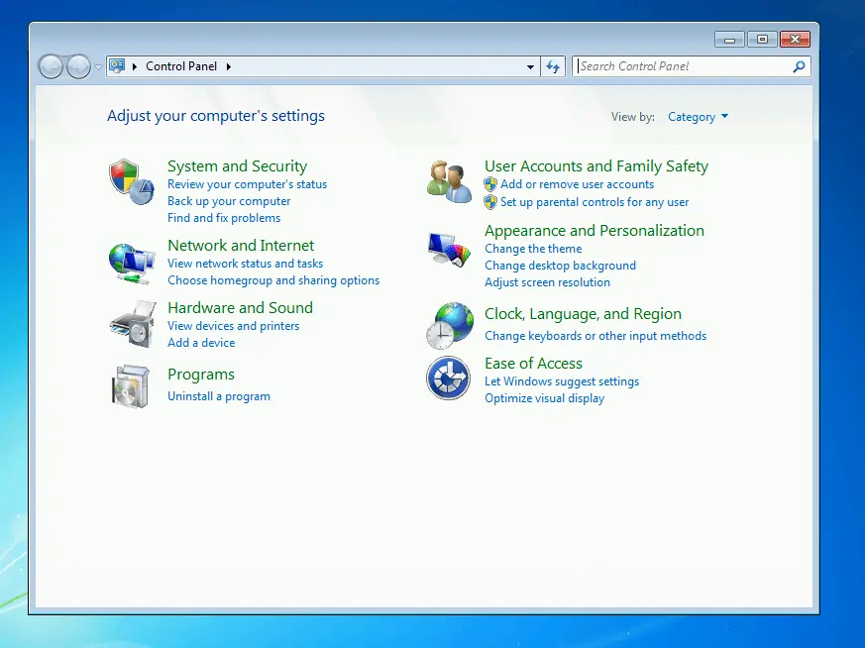This screenshot has height=648, width=865.
Task: Click the Appearance and Personalization monitor icon
Action: [448, 249]
